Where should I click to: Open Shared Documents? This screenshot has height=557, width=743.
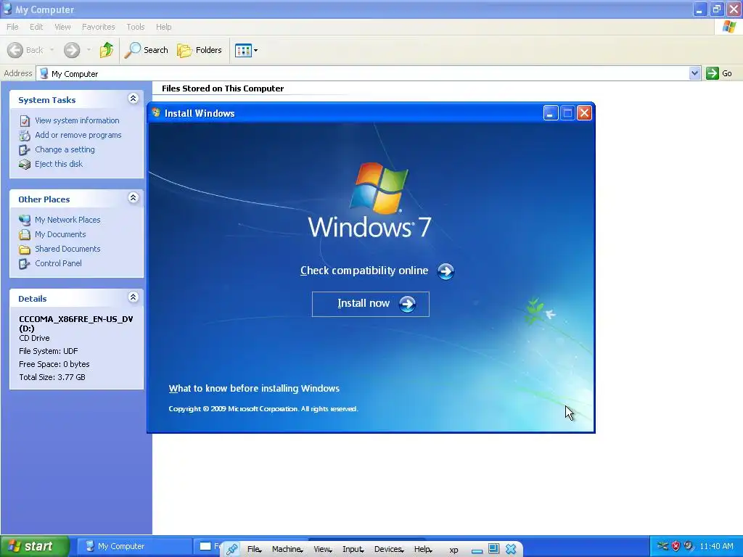(67, 249)
